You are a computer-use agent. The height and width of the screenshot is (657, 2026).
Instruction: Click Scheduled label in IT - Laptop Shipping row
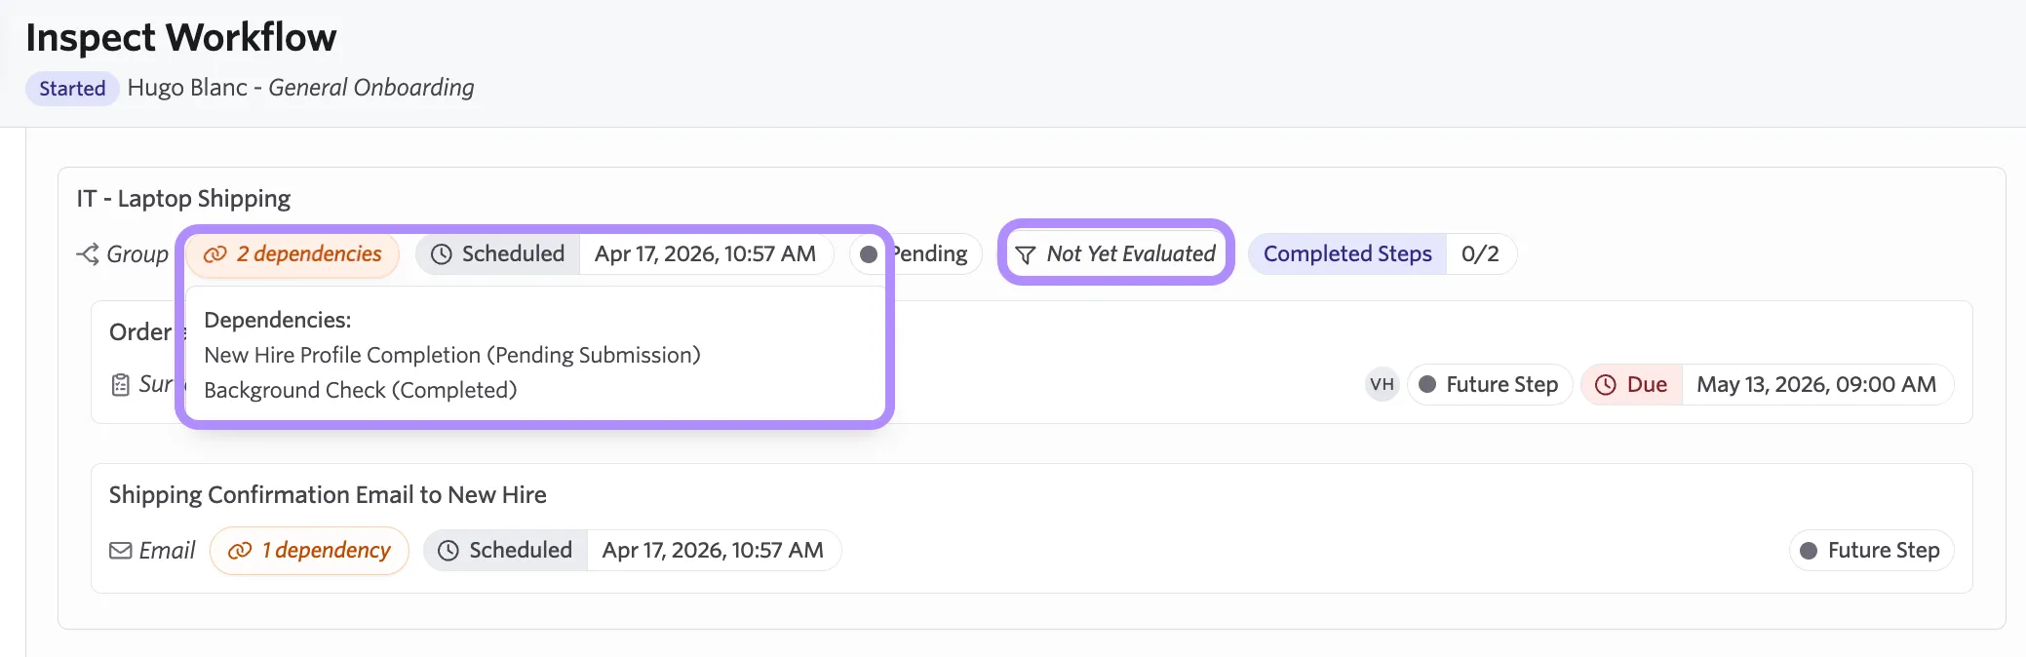click(x=513, y=253)
